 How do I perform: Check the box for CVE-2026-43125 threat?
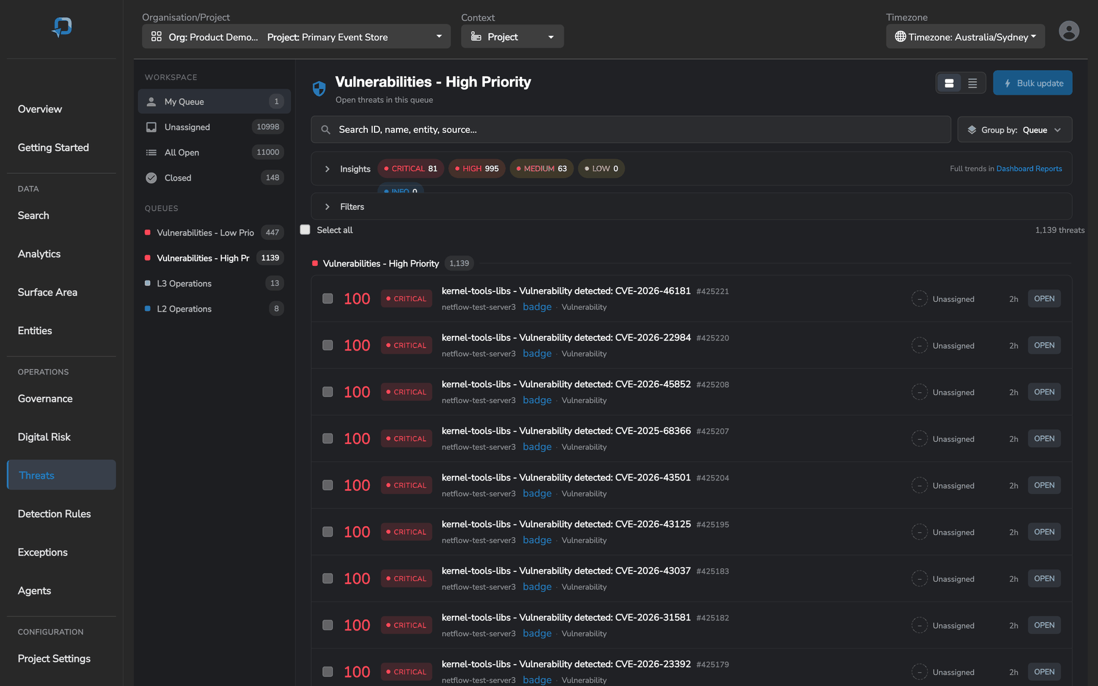click(x=328, y=532)
